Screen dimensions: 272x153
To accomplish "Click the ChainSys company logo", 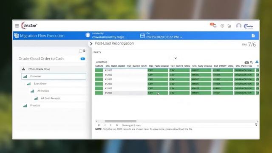I will [x=249, y=26].
